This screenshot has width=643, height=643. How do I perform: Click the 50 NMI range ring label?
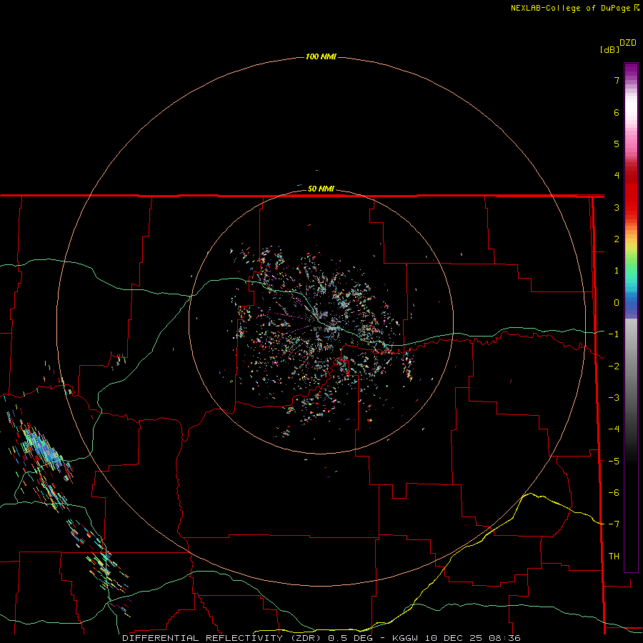(321, 189)
